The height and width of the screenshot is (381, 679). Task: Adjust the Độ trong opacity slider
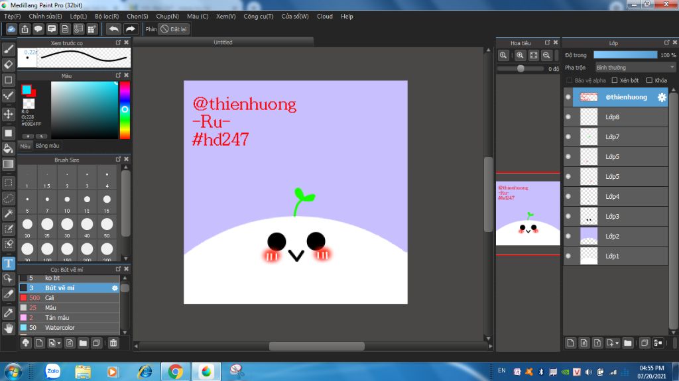[x=625, y=55]
